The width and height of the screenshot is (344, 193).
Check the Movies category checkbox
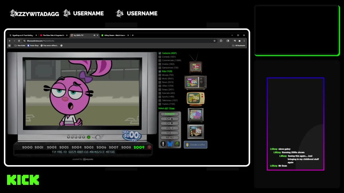[160, 75]
